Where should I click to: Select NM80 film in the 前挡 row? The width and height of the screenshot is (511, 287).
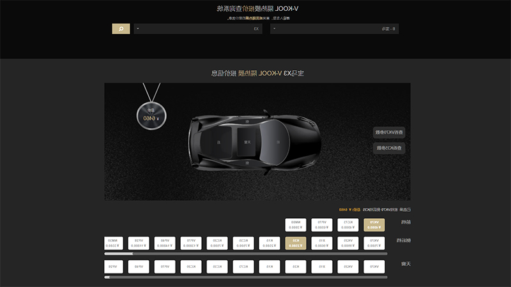coord(296,225)
